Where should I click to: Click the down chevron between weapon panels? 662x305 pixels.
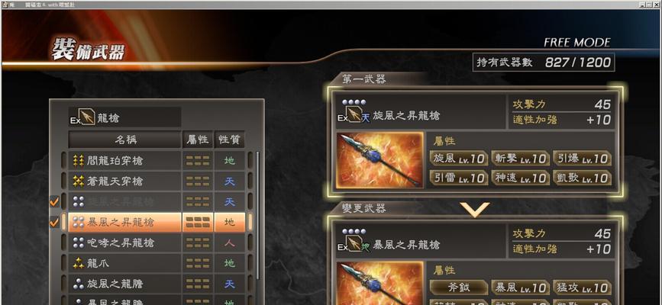pos(475,209)
